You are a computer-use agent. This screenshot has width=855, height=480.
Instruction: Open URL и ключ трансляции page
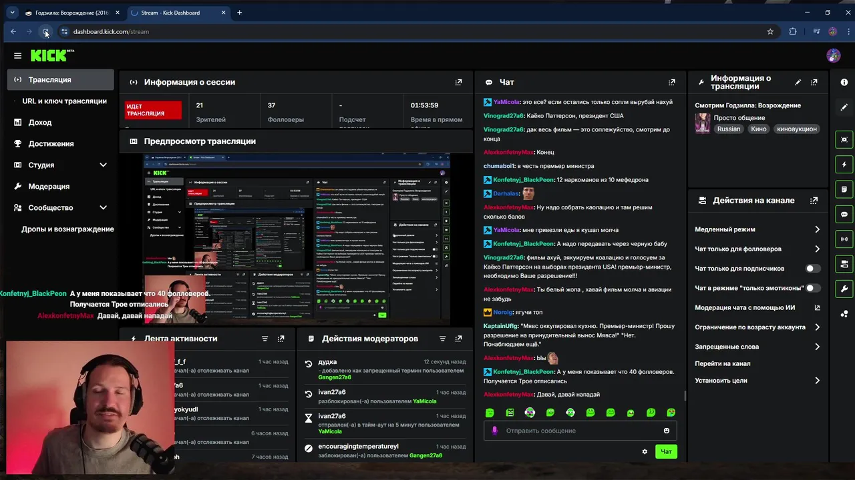click(64, 101)
